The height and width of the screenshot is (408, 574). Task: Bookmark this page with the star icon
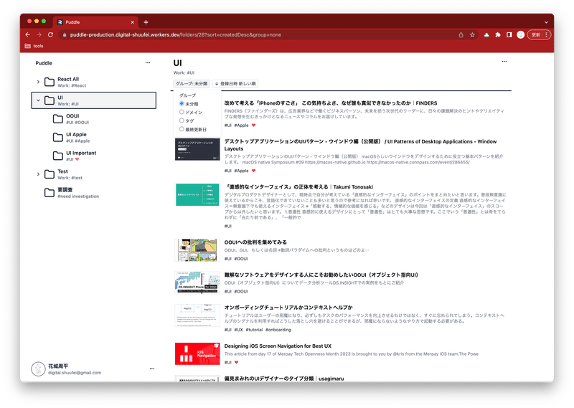pyautogui.click(x=472, y=34)
